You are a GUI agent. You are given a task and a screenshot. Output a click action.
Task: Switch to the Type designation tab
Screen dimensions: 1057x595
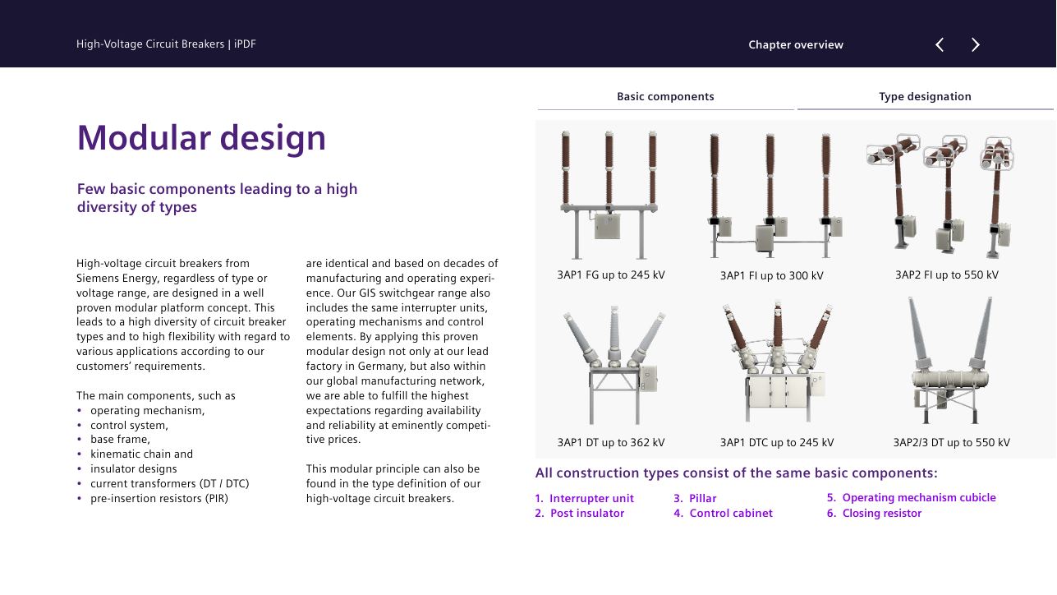tap(925, 97)
